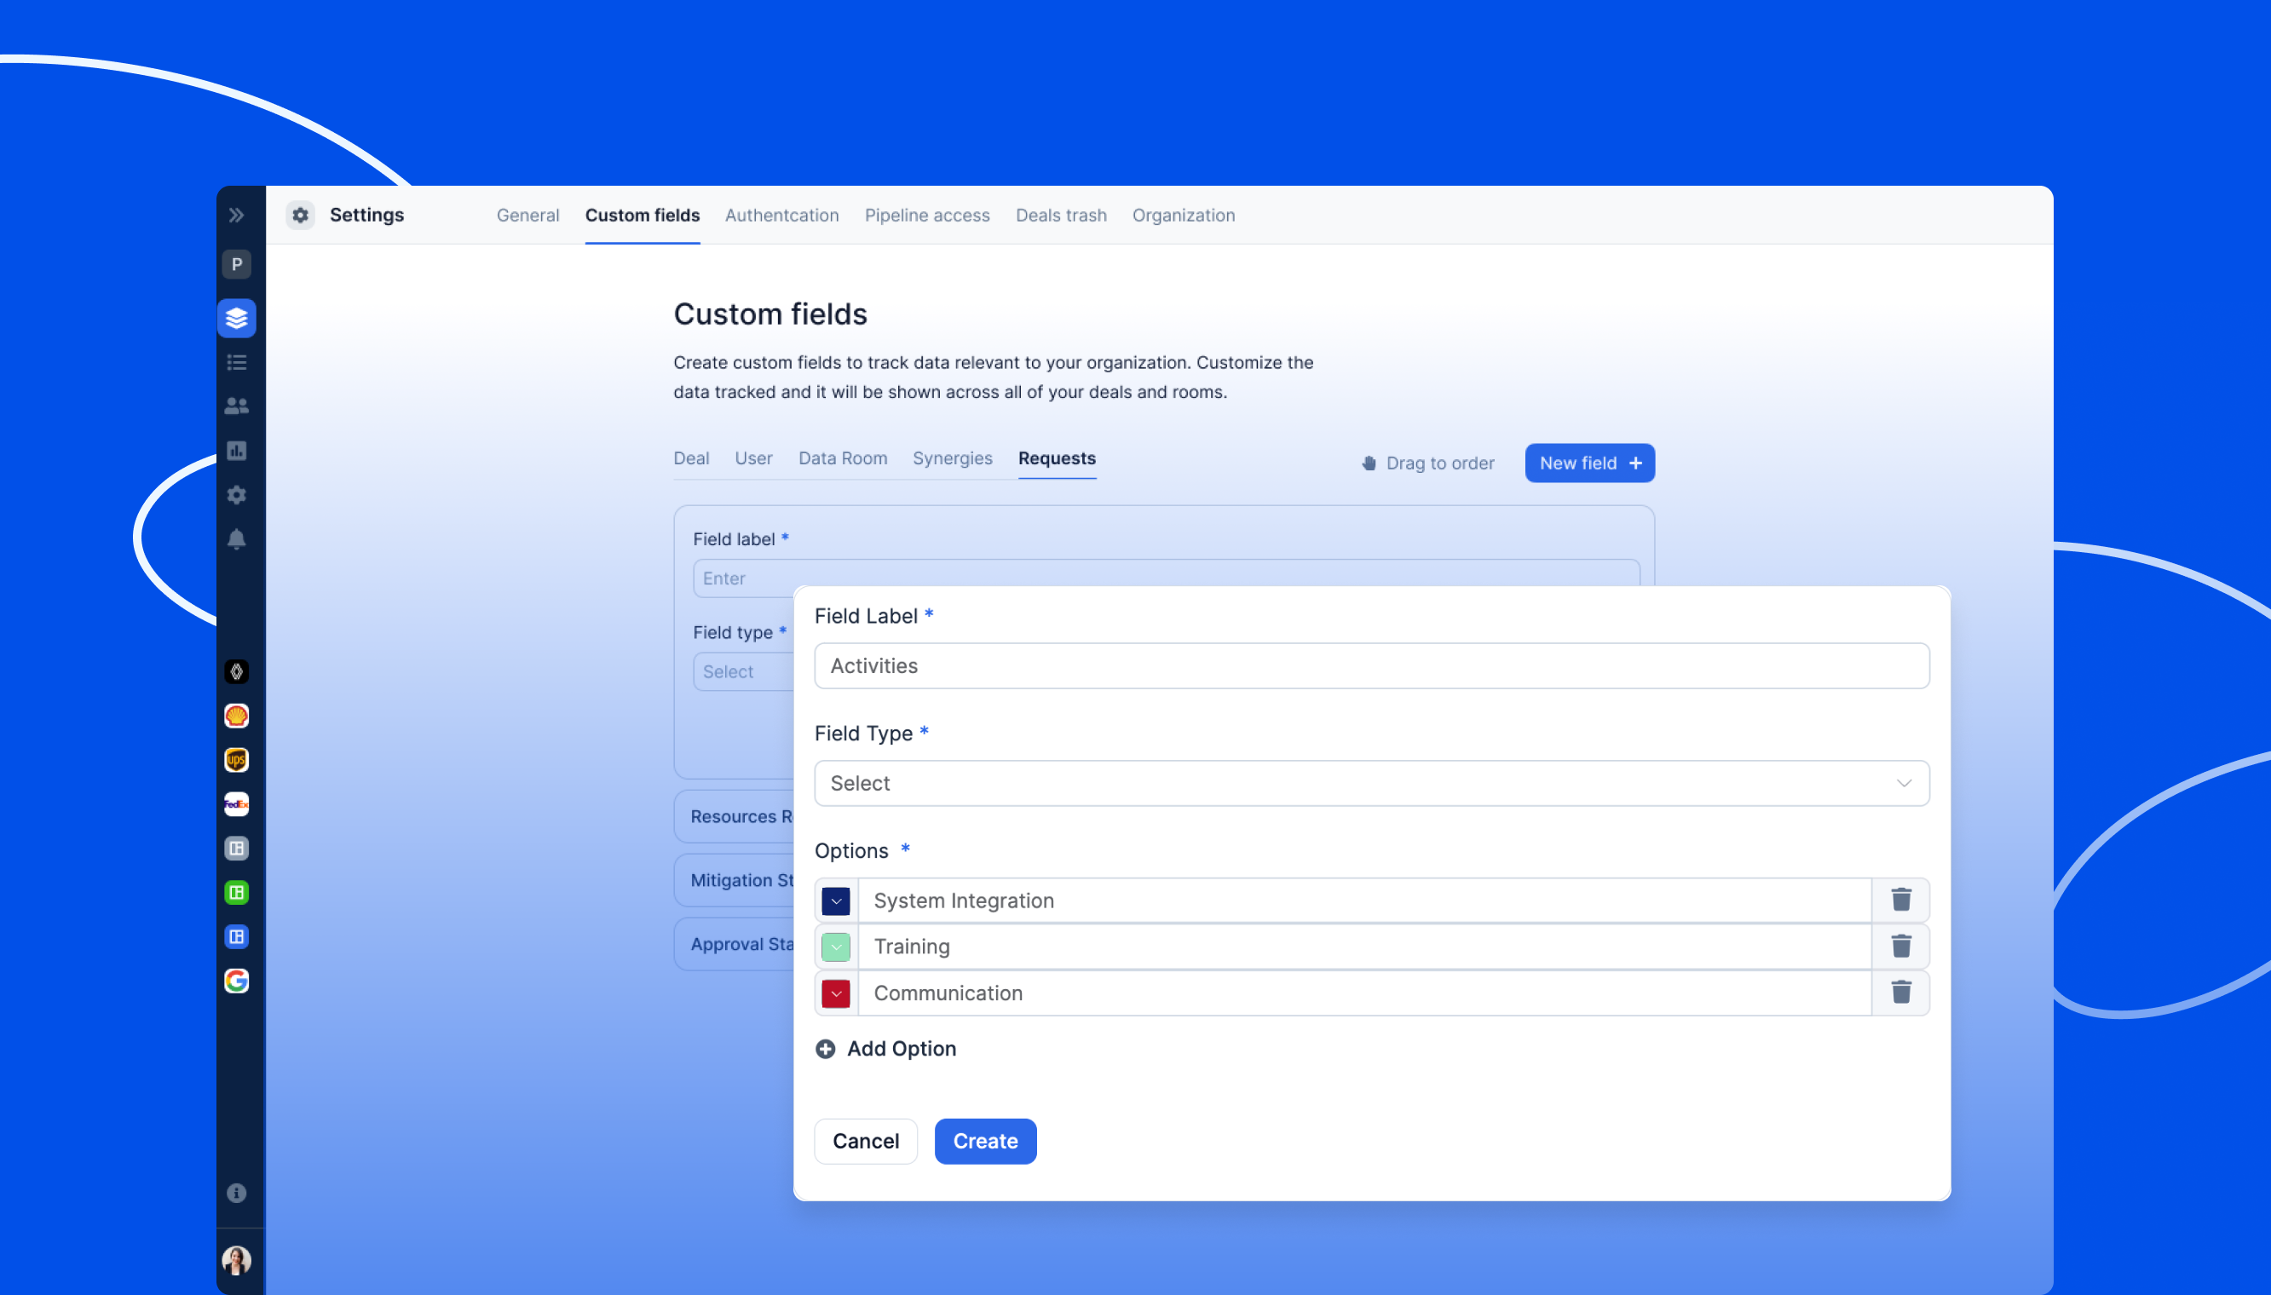Open System Integration color dropdown
The width and height of the screenshot is (2271, 1295).
[835, 901]
